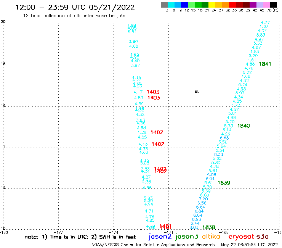This screenshot has height=248, width=282.
Task: Click the 3.98 wave height value
Action: coord(141,128)
